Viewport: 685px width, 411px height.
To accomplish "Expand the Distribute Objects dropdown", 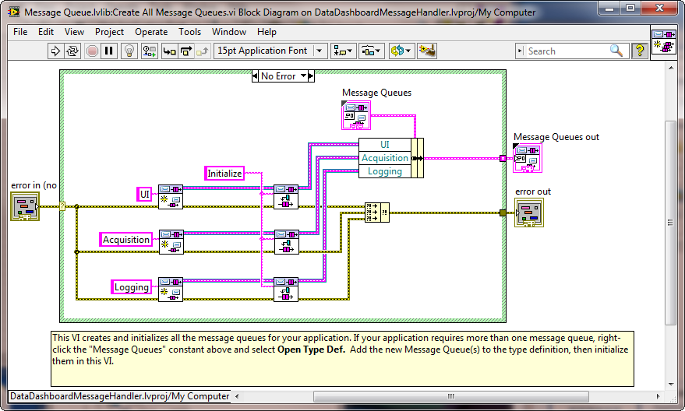I will click(x=370, y=51).
